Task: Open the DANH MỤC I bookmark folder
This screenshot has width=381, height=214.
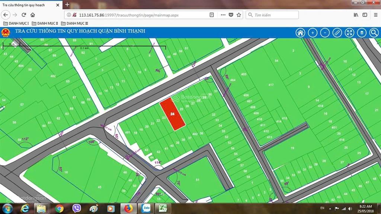Action: [x=16, y=23]
